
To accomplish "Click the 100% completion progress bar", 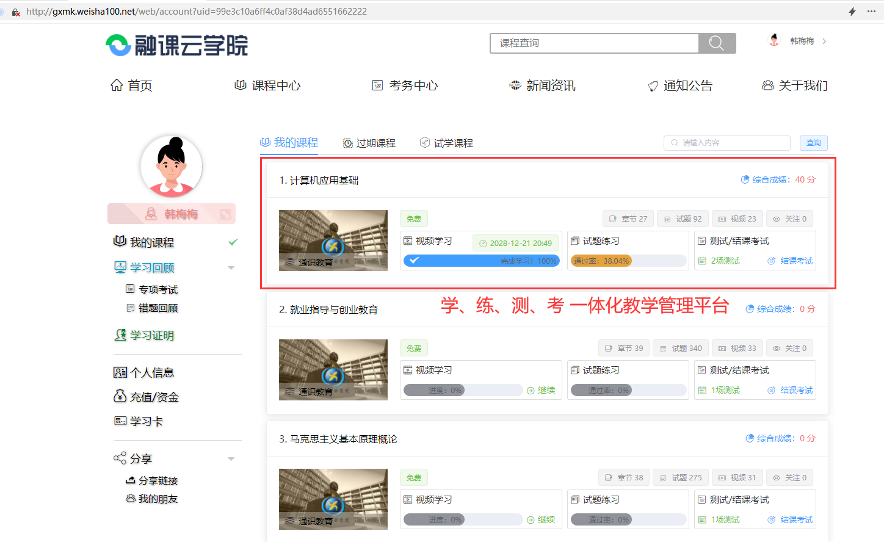I will click(x=482, y=261).
